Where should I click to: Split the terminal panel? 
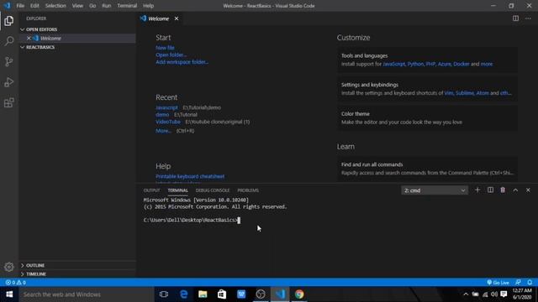click(x=490, y=190)
